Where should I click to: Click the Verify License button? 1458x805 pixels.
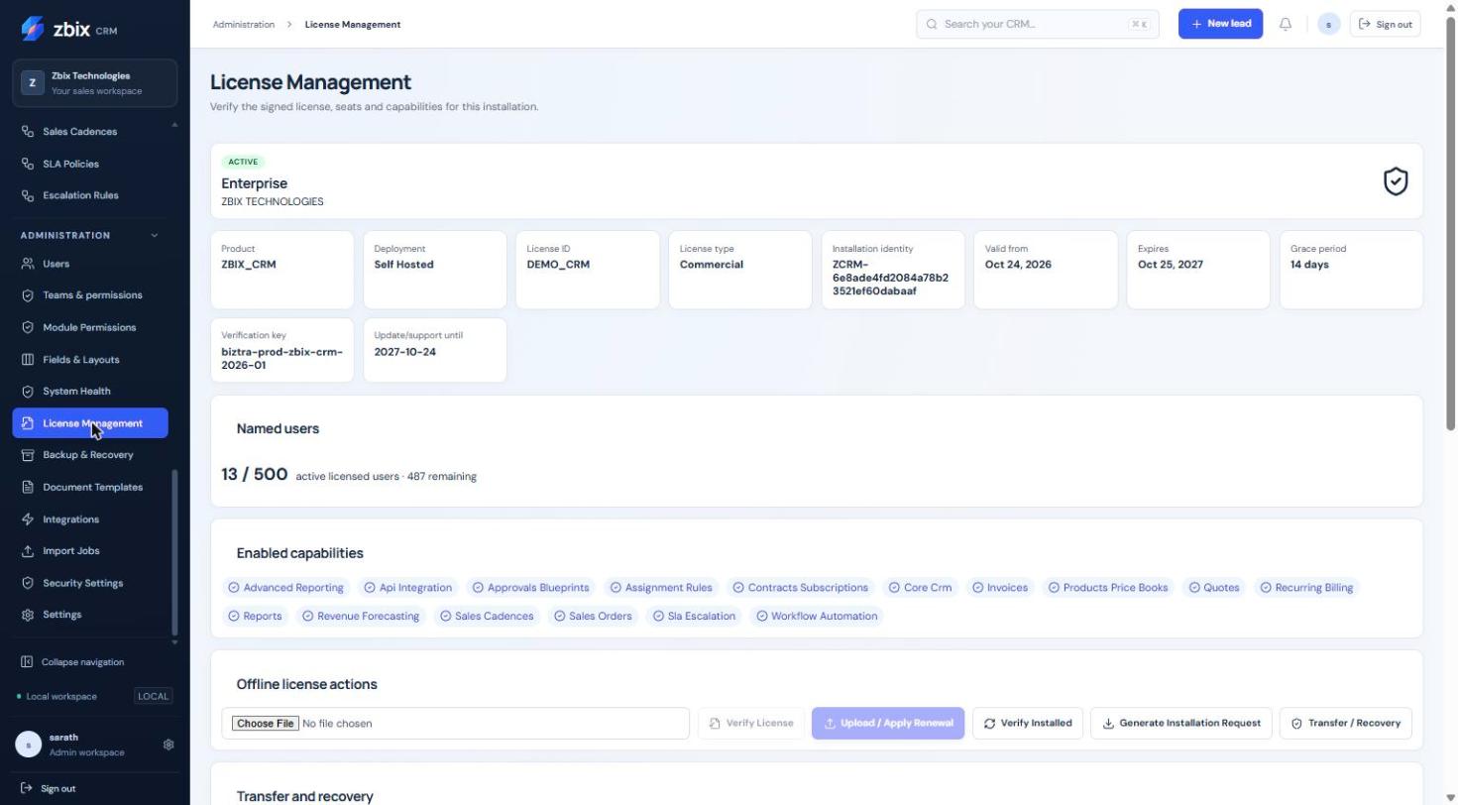click(x=751, y=724)
